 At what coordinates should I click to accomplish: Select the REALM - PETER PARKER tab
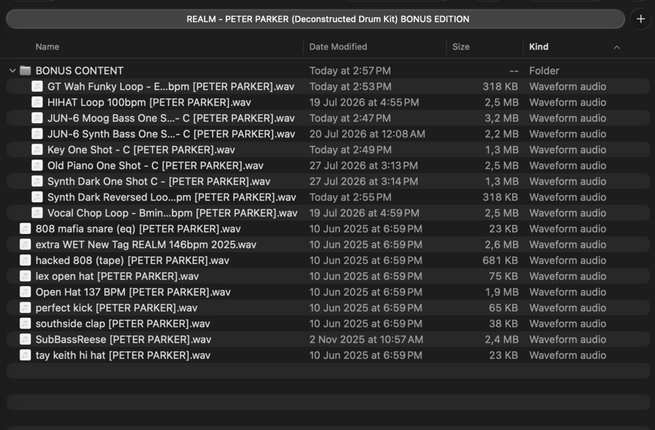[x=315, y=19]
